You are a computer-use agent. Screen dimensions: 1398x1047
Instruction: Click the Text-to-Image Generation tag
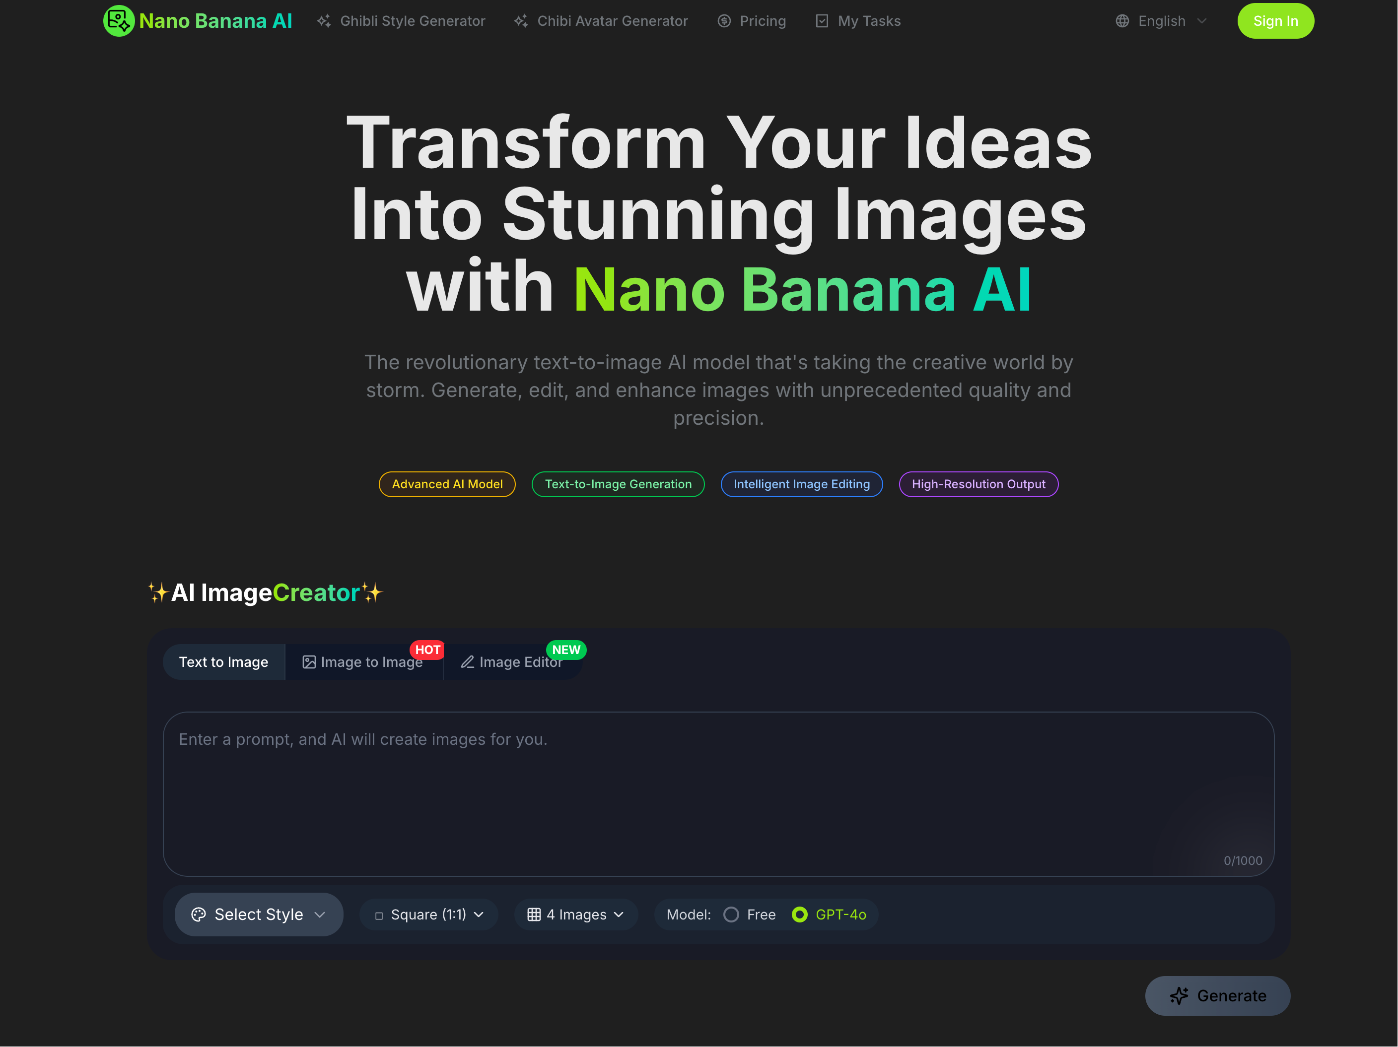click(618, 484)
